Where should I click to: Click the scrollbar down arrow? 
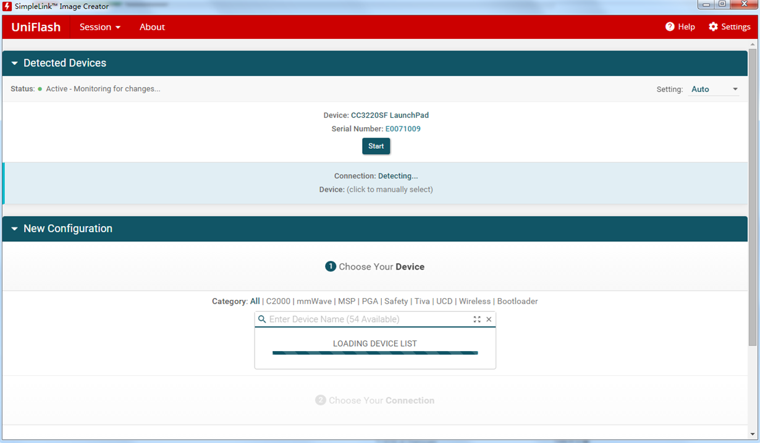753,435
